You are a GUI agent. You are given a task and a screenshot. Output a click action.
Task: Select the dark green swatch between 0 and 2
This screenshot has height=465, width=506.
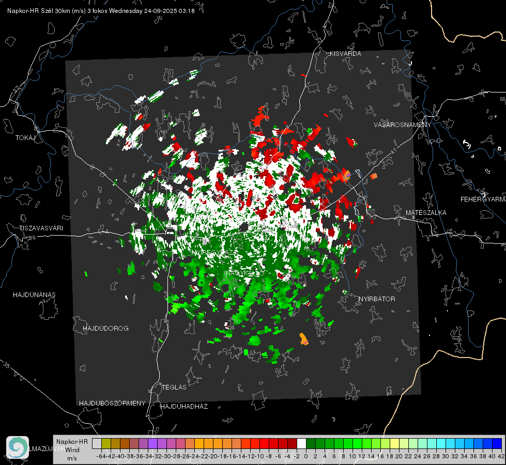coord(311,443)
